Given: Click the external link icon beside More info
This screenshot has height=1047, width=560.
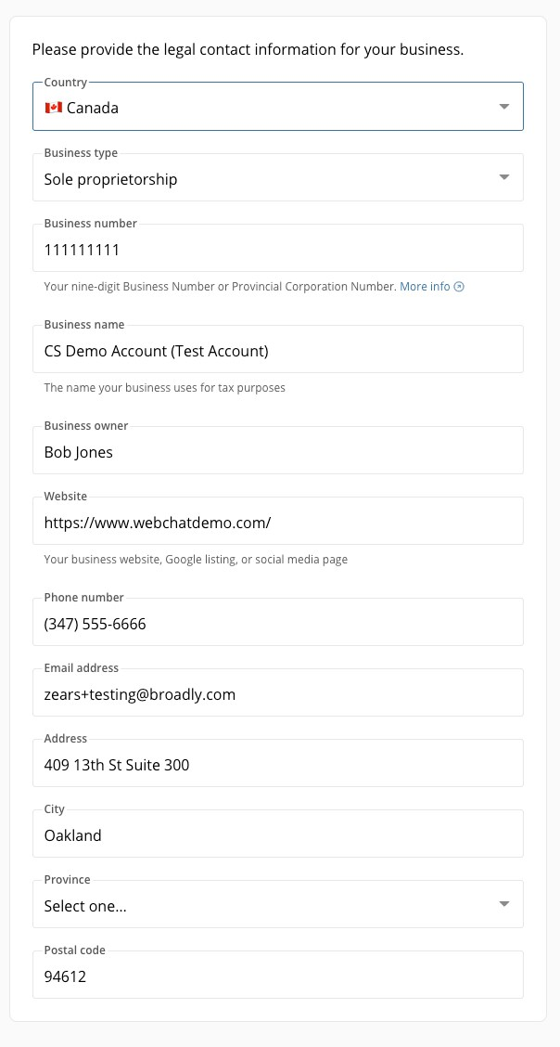Looking at the screenshot, I should (x=459, y=287).
